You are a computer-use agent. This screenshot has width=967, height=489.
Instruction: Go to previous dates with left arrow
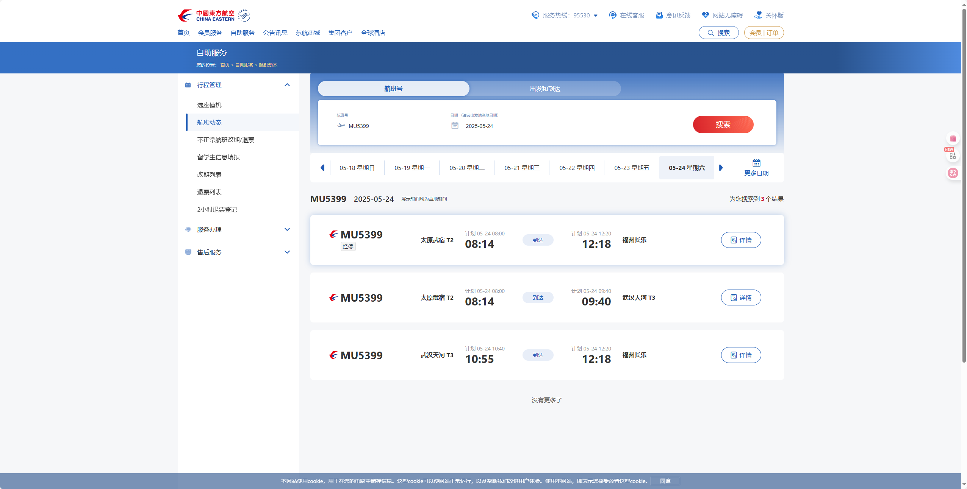pos(322,168)
